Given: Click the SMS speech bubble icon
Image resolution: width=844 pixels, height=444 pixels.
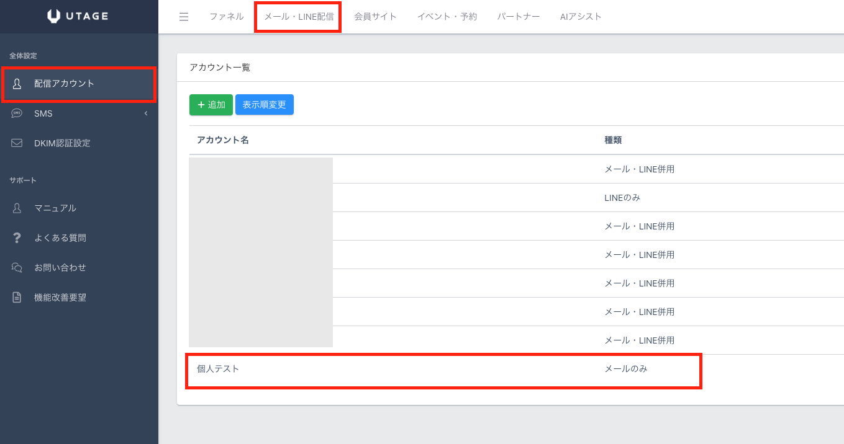Looking at the screenshot, I should point(17,113).
